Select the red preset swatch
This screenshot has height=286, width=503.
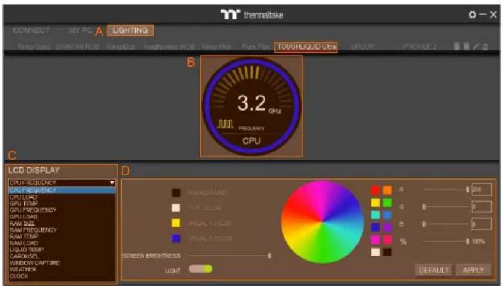pyautogui.click(x=375, y=190)
